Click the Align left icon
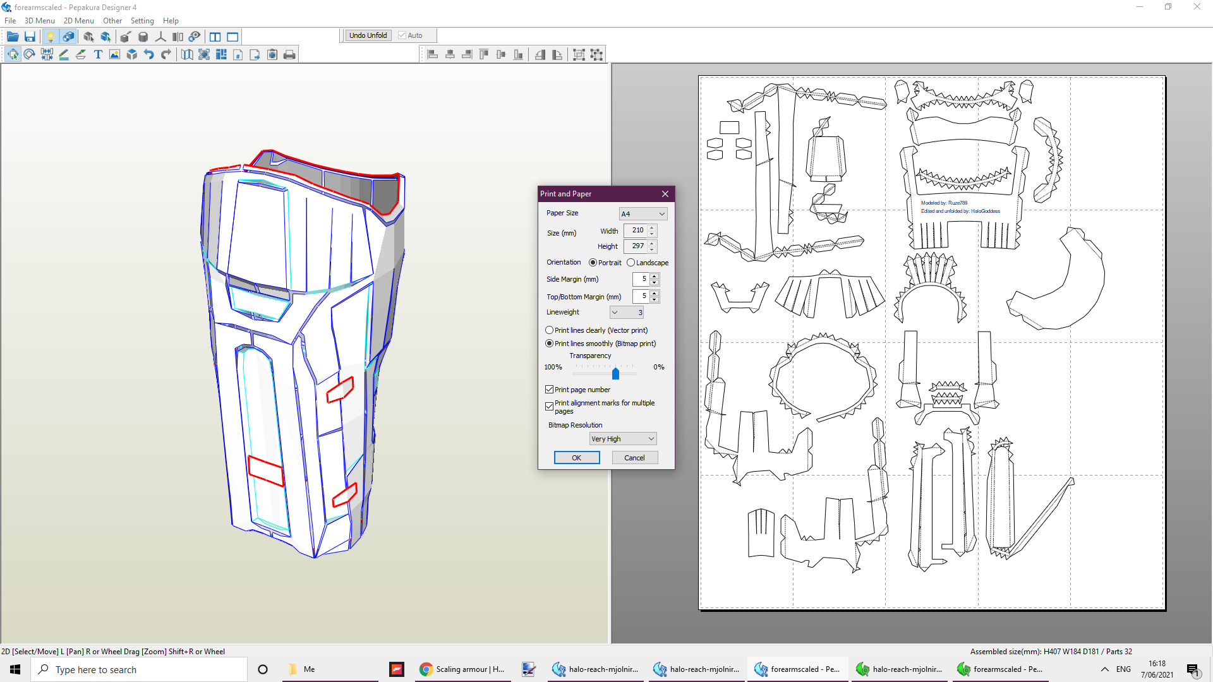The height and width of the screenshot is (682, 1213). pos(433,54)
